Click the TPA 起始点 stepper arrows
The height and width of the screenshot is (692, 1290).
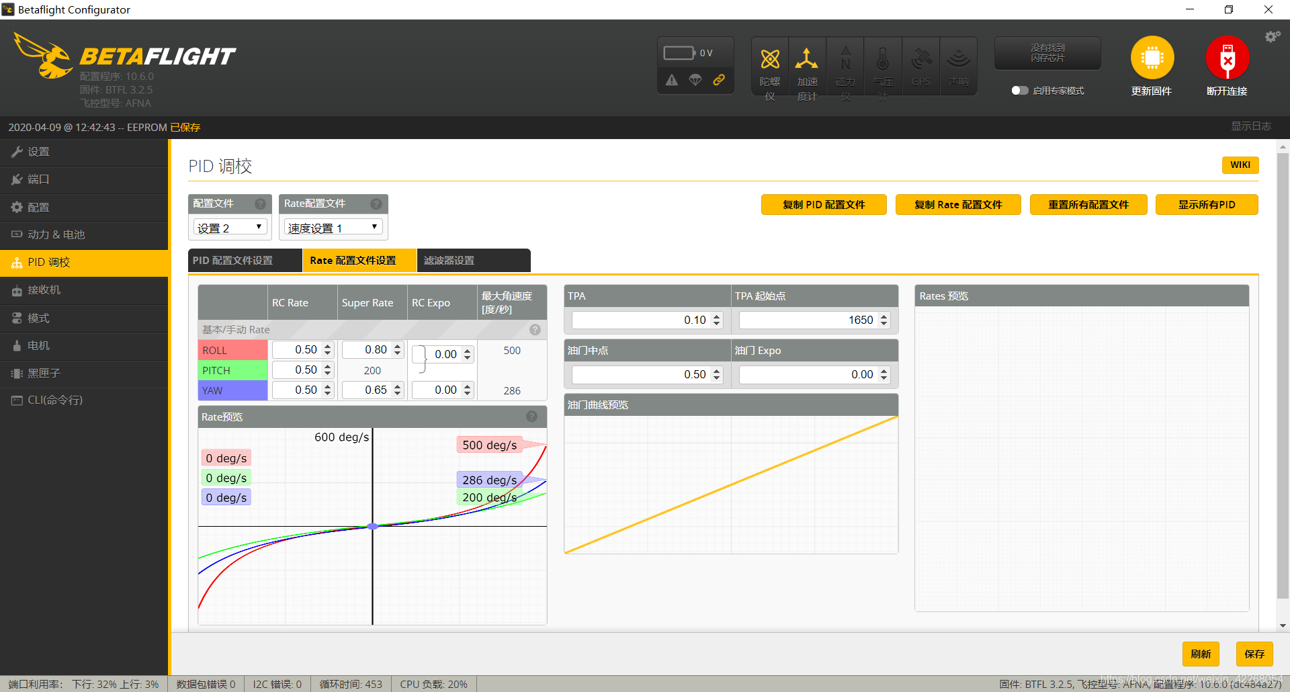point(884,320)
